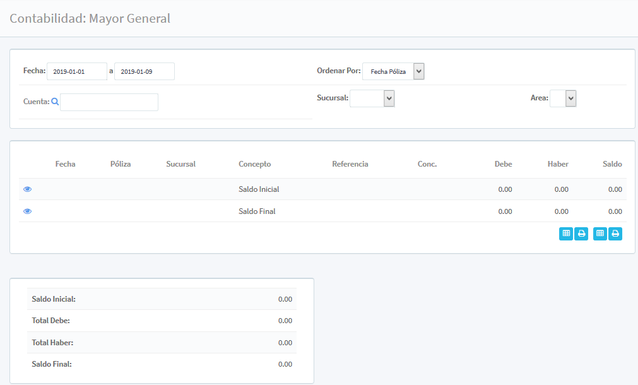Click the Fecha column header

(x=65, y=164)
